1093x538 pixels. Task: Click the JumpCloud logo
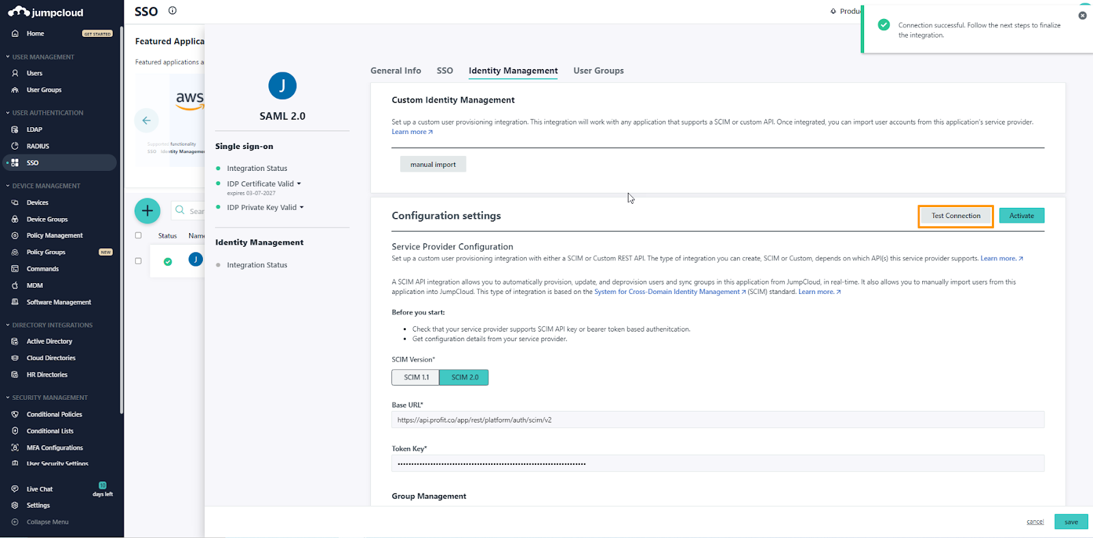tap(46, 12)
